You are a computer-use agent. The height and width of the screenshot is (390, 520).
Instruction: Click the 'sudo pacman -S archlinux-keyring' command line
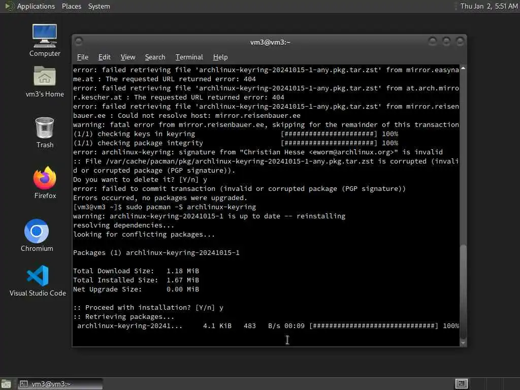[x=165, y=207]
